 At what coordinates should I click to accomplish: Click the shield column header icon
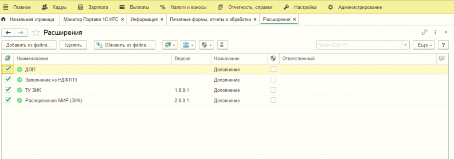coord(273,59)
